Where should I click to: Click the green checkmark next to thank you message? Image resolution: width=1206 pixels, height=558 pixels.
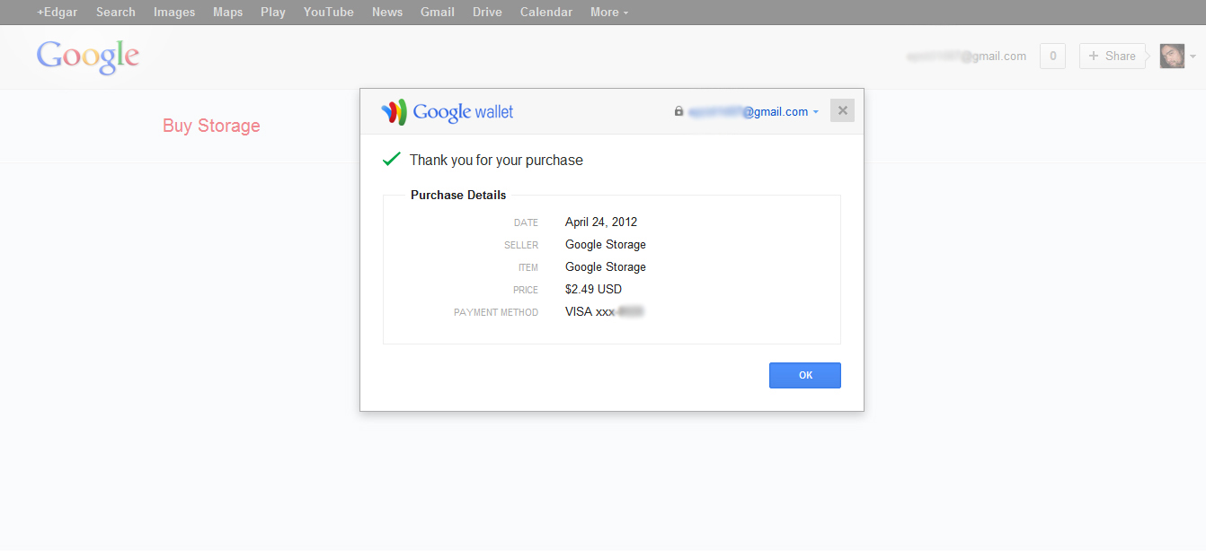[391, 158]
